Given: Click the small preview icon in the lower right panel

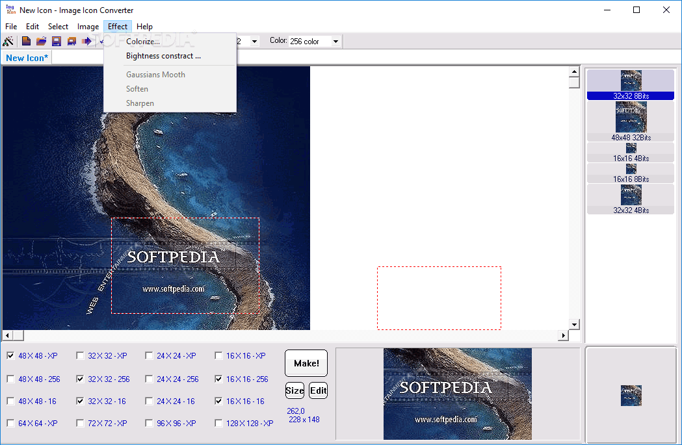Looking at the screenshot, I should click(x=631, y=396).
